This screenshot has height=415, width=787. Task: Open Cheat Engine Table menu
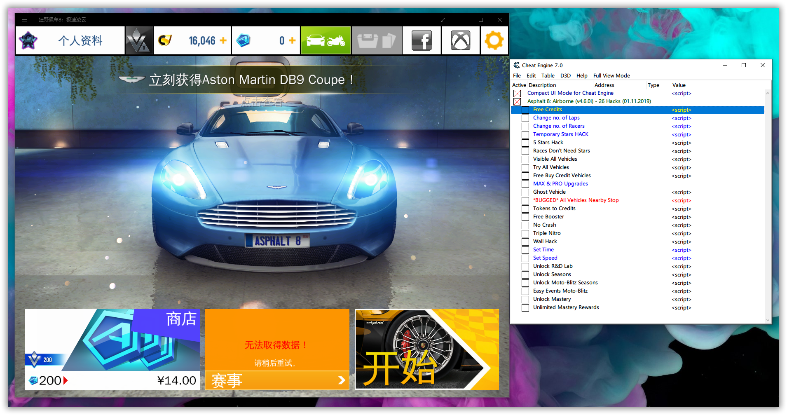(548, 76)
